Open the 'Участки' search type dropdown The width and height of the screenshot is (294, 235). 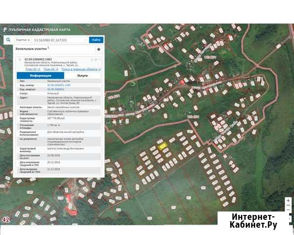coord(23,40)
